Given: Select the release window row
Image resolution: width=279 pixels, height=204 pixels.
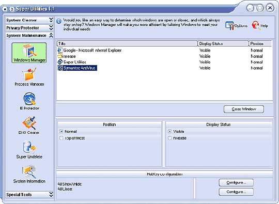Looking at the screenshot, I should (x=165, y=56).
